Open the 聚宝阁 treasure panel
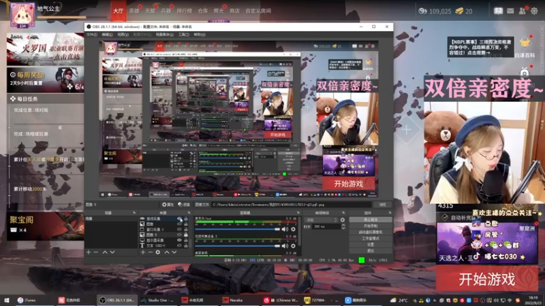This screenshot has height=306, width=545. [45, 226]
